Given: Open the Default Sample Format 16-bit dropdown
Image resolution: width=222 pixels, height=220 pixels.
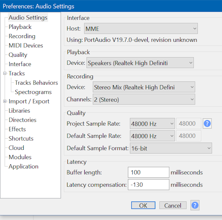Looking at the screenshot, I should point(171,148).
